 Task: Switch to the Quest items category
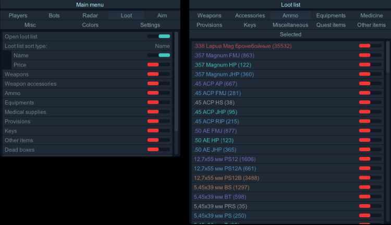point(331,25)
